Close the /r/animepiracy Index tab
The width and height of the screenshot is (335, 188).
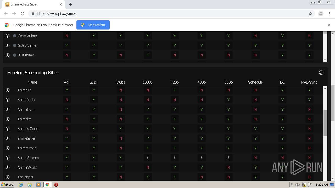[61, 4]
